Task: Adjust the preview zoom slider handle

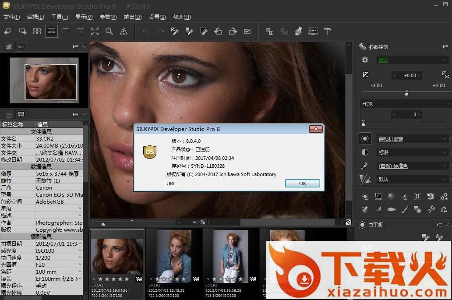Action: 103,224
